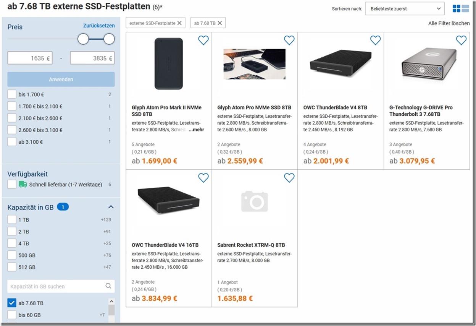Image resolution: width=476 pixels, height=326 pixels.
Task: Switch to list view layout
Action: coord(465,8)
